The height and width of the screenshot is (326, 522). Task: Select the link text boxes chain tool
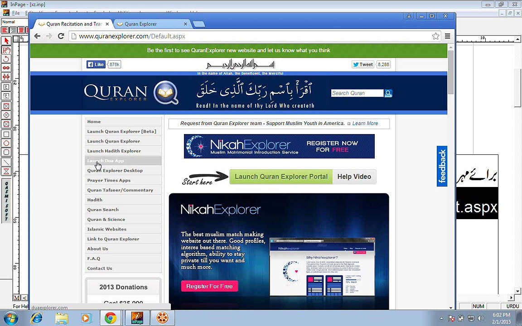6,68
